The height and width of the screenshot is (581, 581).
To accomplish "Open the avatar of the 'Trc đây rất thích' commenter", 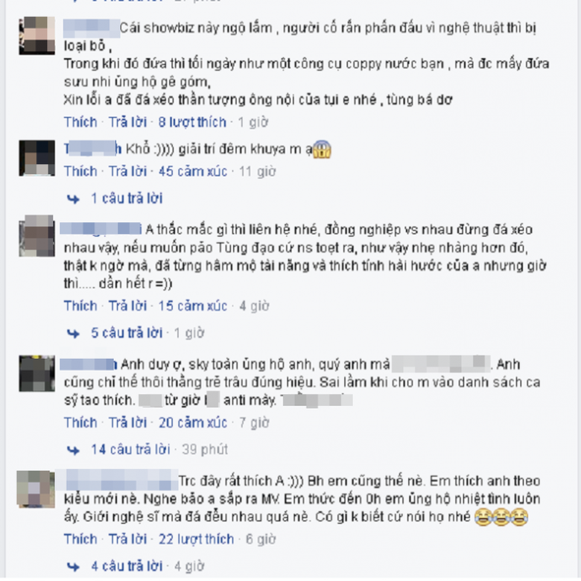I will click(x=36, y=489).
